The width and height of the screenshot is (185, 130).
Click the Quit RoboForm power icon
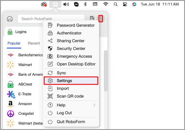tap(50, 122)
